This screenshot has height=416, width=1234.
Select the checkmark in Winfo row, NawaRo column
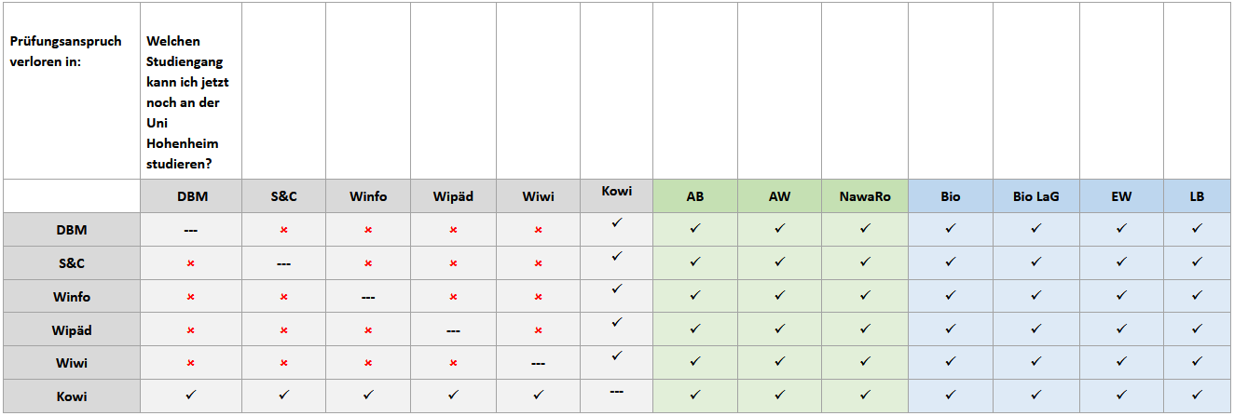click(x=865, y=295)
